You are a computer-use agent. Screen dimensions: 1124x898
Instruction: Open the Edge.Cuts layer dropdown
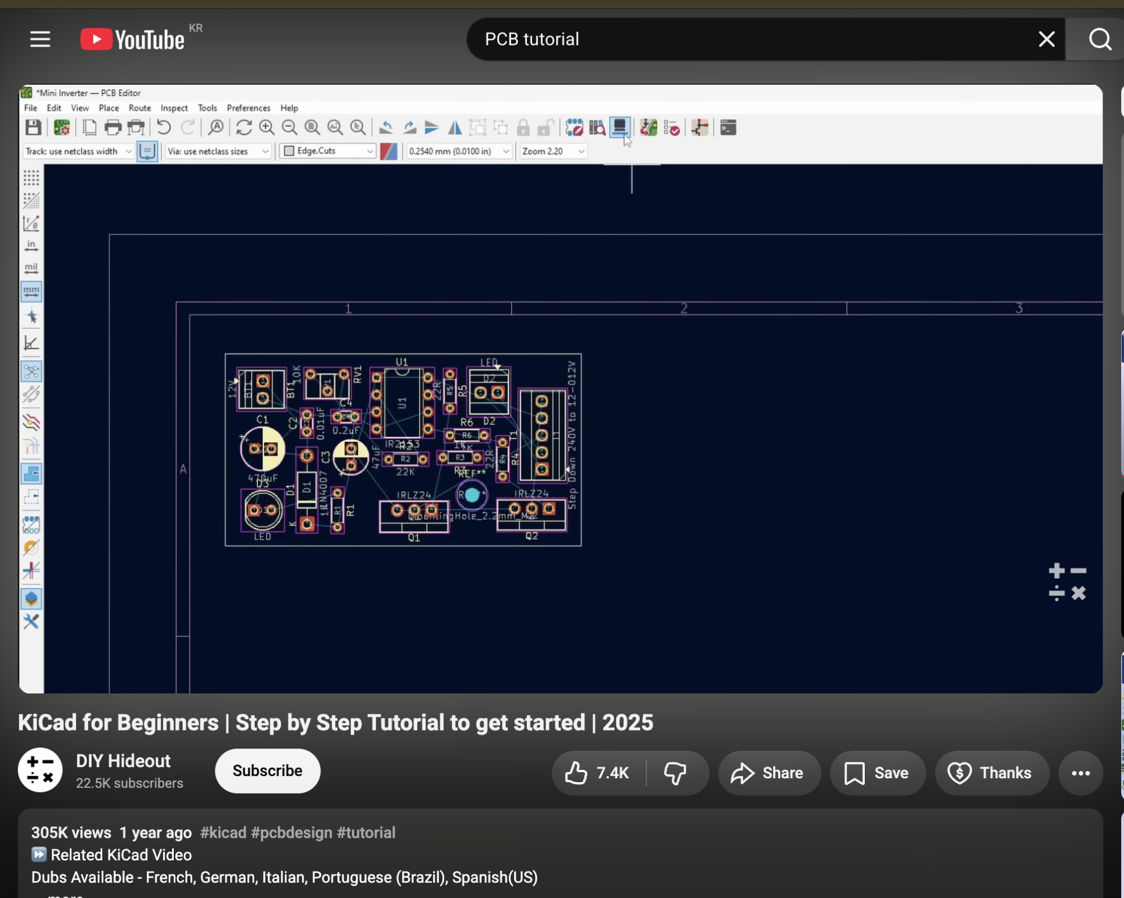point(328,151)
